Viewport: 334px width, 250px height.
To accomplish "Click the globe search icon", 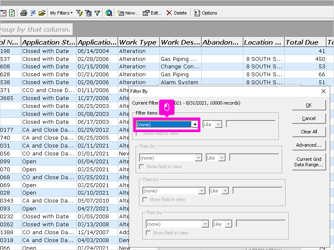I will tap(109, 13).
